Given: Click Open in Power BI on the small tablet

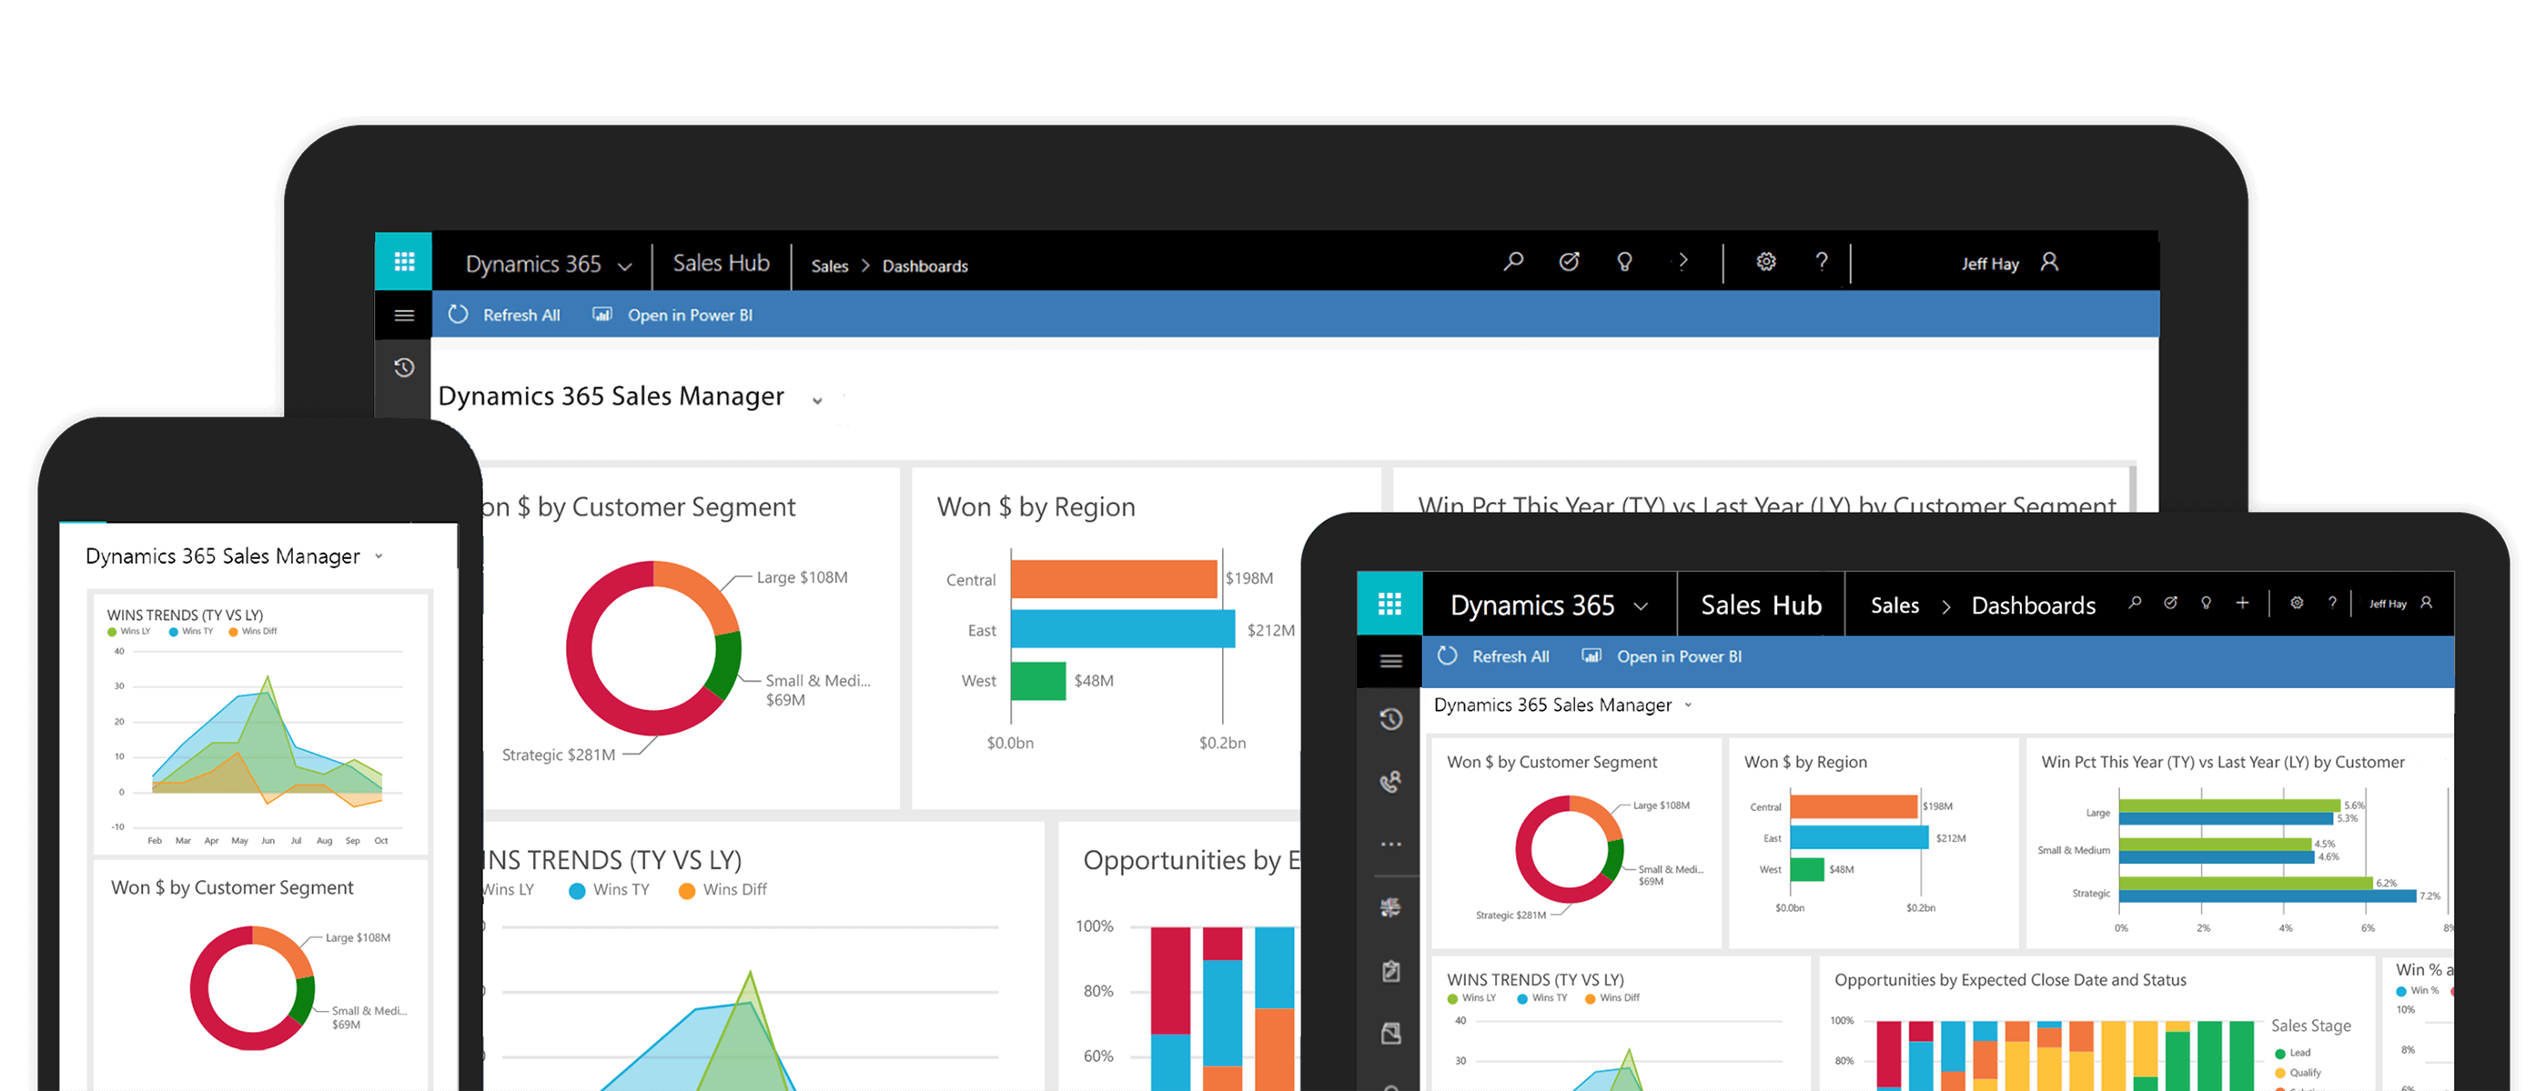Looking at the screenshot, I should tap(1662, 656).
